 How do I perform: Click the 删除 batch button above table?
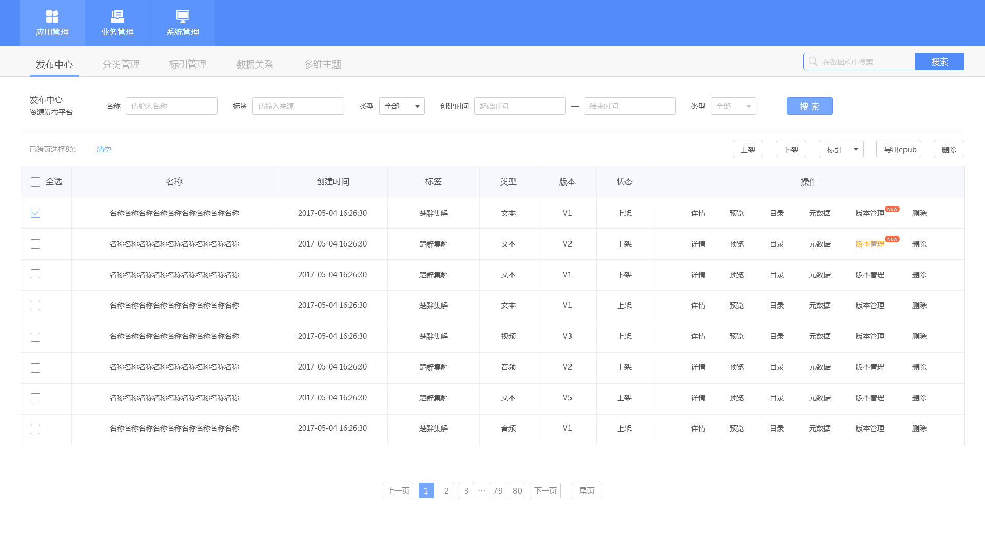[949, 149]
